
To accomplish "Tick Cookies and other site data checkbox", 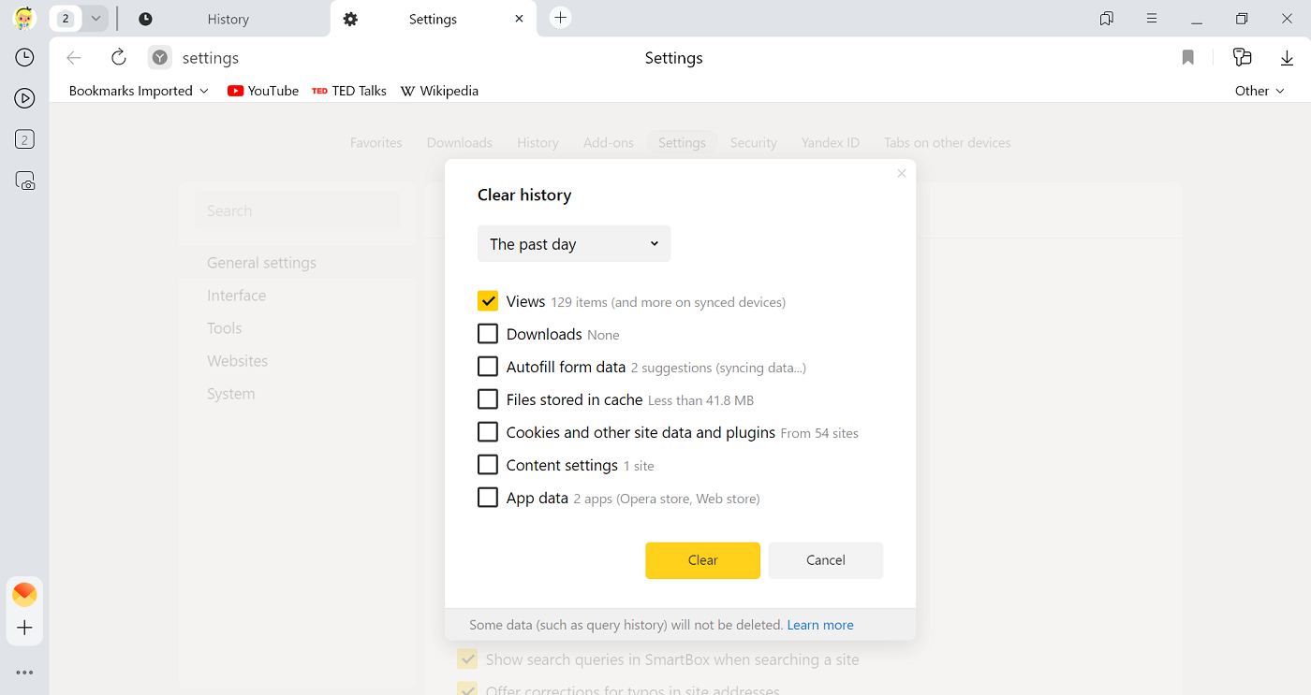I will click(x=488, y=432).
